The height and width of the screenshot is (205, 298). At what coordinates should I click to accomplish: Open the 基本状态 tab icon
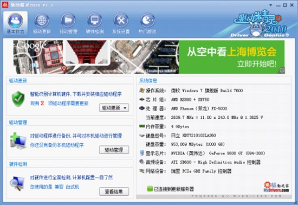pos(15,21)
